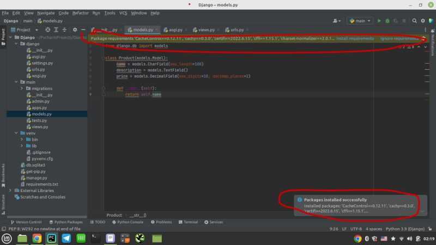Open Python Console tool window
This screenshot has width=436, height=245.
pyautogui.click(x=128, y=222)
